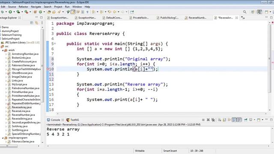Click Remove All Terminated Launches icon
This screenshot has height=154, width=274.
pyautogui.click(x=213, y=120)
